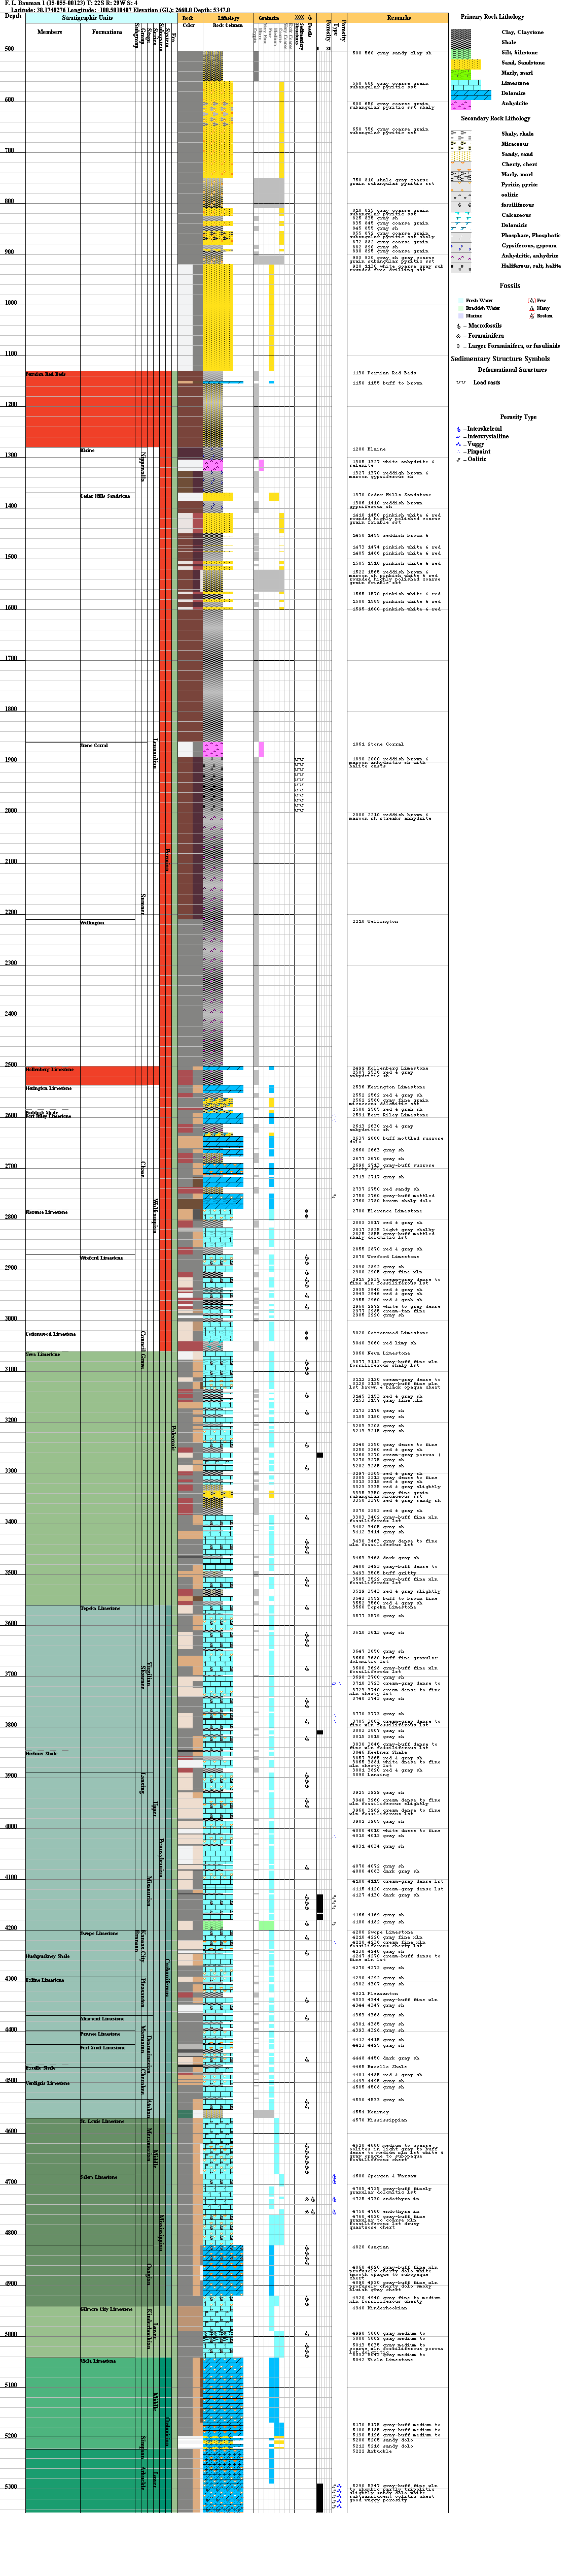Viewport: 575px width, 2576px height.
Task: Click the Load casts structure symbol
Action: pos(460,382)
